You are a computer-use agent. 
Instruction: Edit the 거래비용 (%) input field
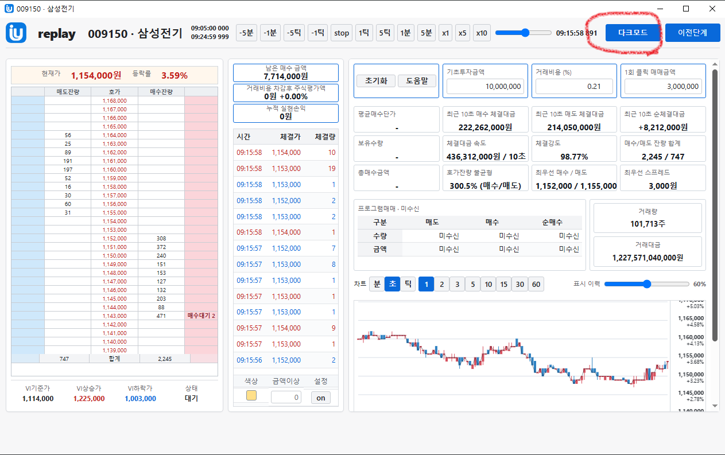(x=574, y=87)
